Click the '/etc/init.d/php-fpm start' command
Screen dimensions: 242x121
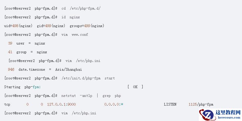click(x=88, y=78)
